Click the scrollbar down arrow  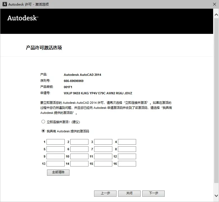click(216, 196)
